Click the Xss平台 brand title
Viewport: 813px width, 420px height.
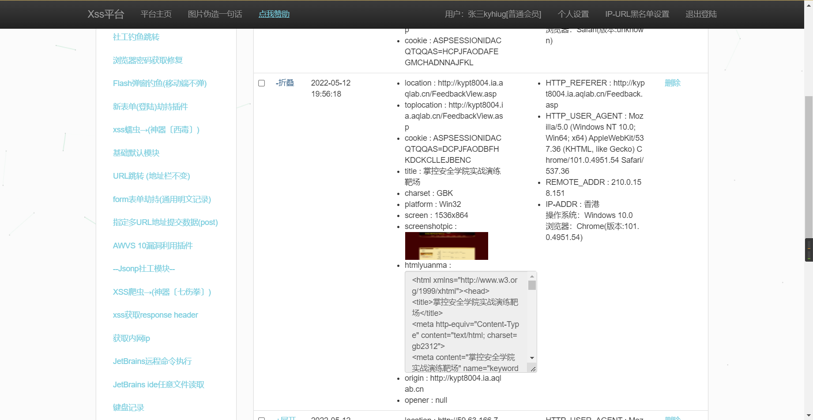106,14
